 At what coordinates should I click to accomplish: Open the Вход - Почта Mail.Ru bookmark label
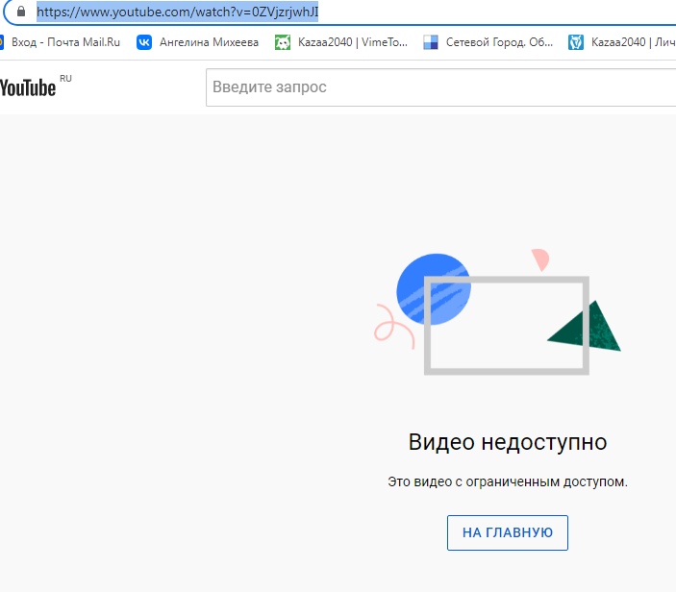(x=66, y=42)
